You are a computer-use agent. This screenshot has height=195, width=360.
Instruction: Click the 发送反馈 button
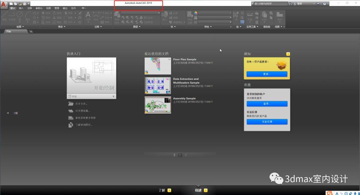tap(267, 122)
